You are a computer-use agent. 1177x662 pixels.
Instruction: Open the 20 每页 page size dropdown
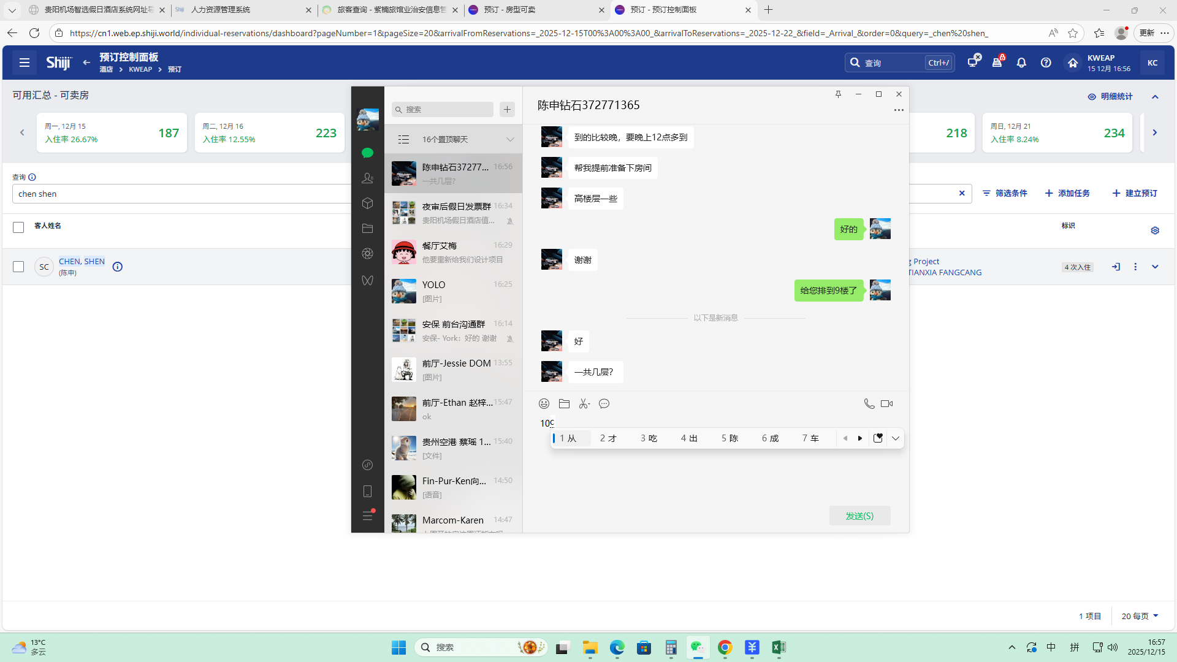1140,616
